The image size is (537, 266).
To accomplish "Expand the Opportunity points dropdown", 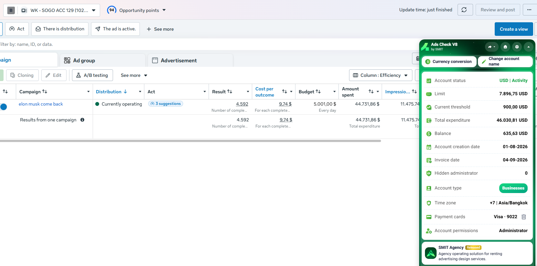I will pos(164,10).
